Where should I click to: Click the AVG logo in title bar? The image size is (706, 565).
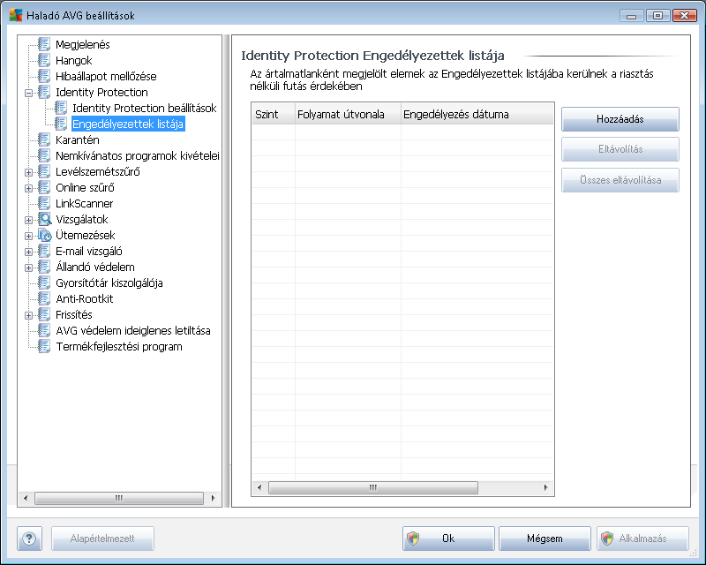[x=16, y=15]
